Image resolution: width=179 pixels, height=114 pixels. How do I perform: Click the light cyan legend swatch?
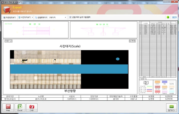pyautogui.click(x=172, y=92)
